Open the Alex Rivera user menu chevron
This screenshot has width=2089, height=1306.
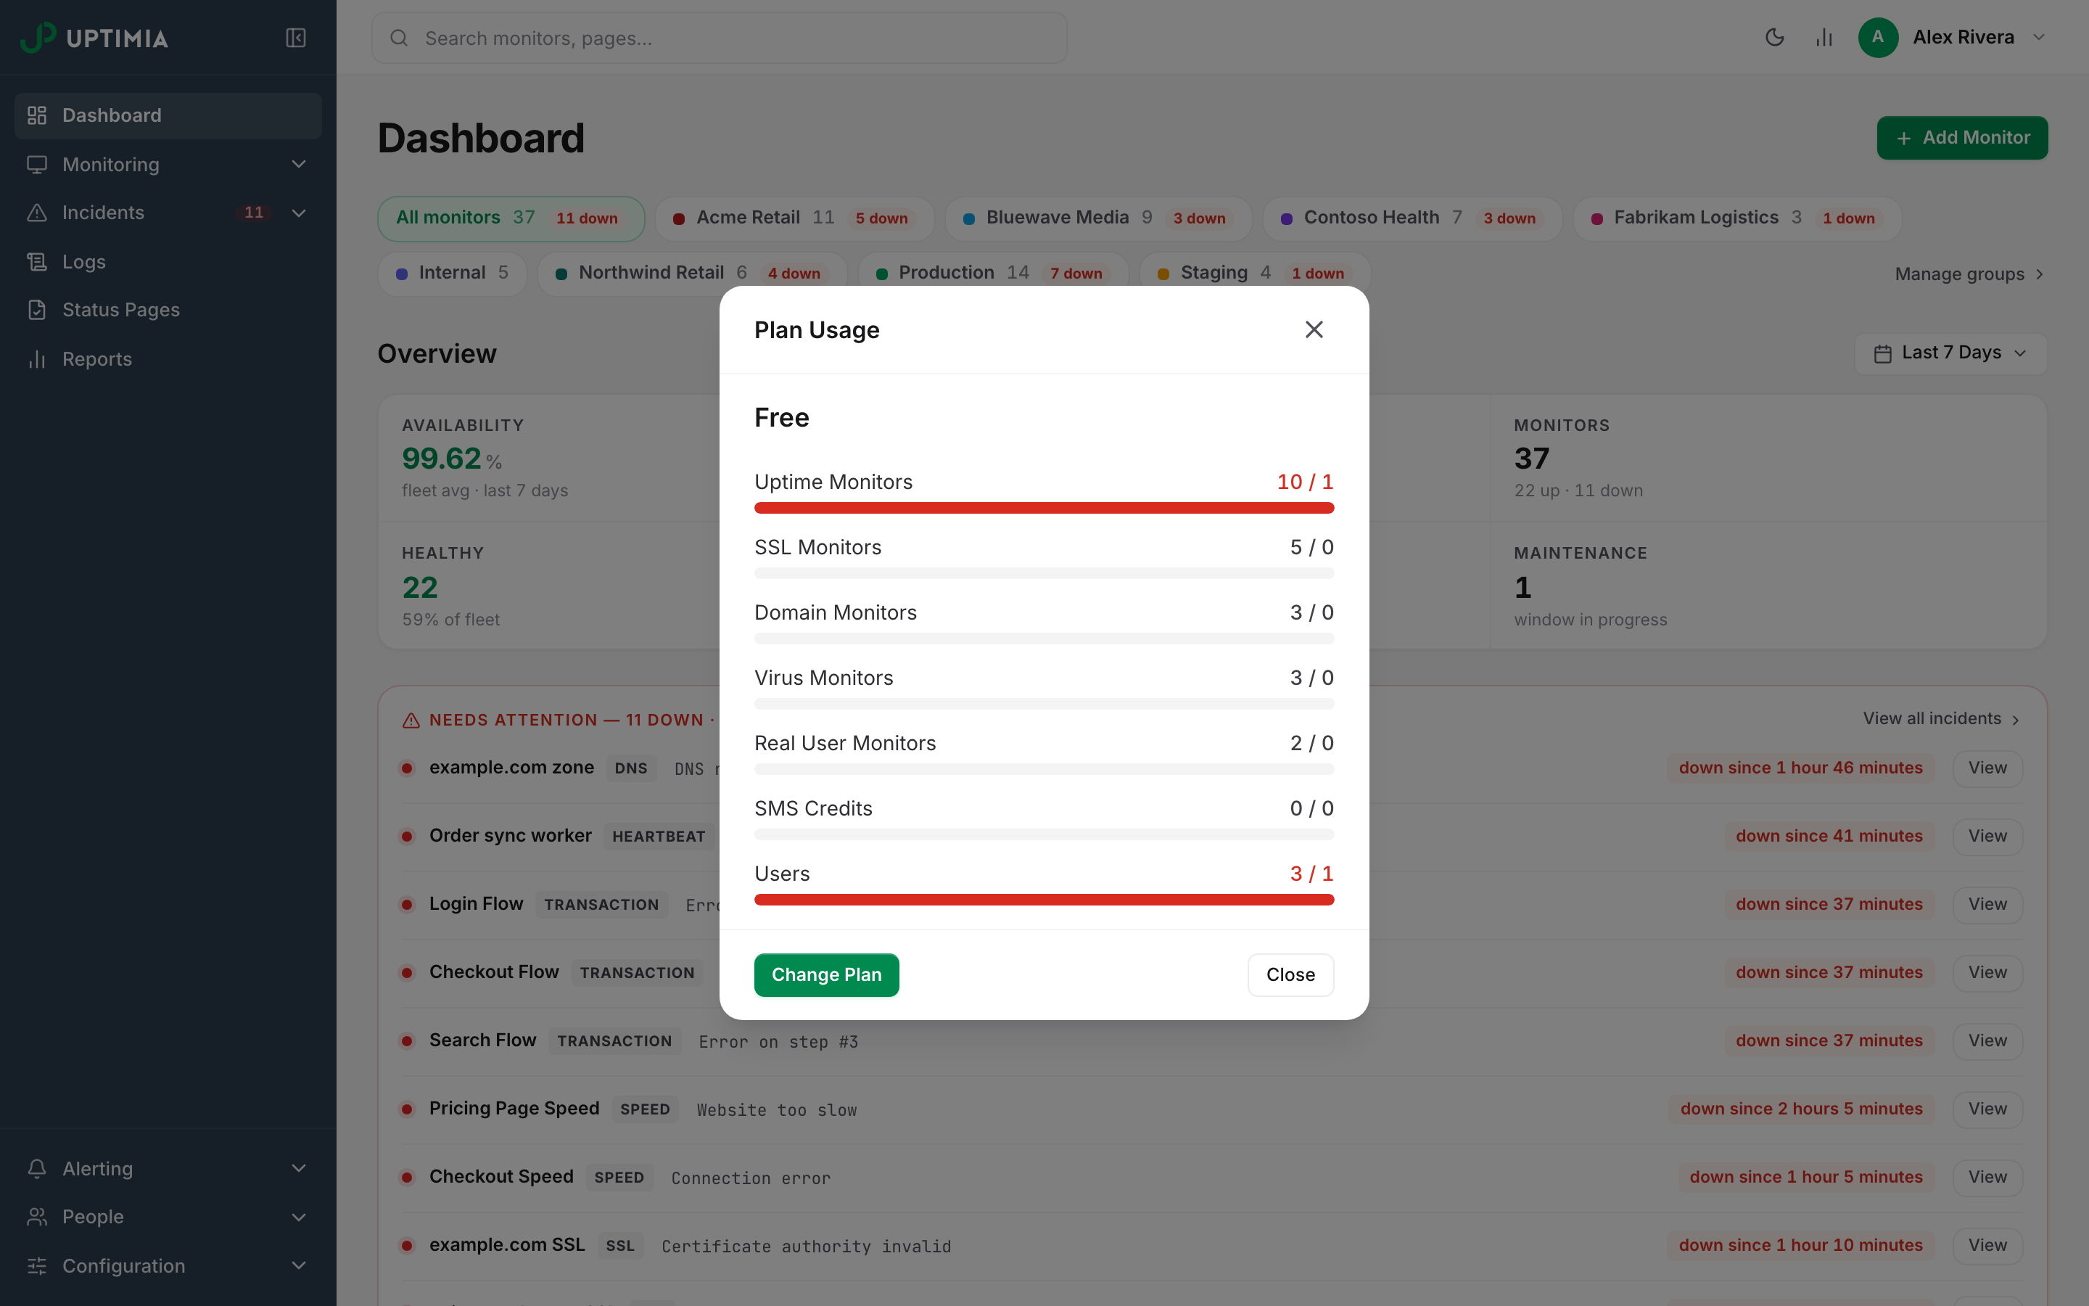coord(2039,37)
